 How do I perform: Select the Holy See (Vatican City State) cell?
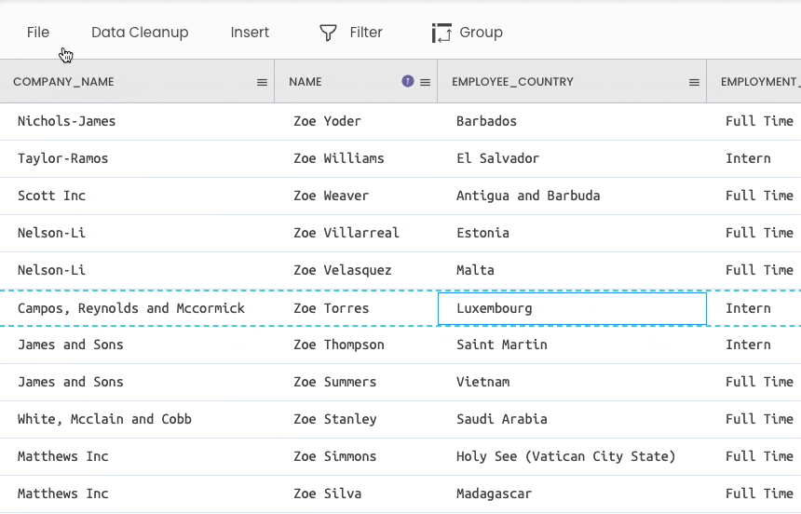pyautogui.click(x=565, y=456)
